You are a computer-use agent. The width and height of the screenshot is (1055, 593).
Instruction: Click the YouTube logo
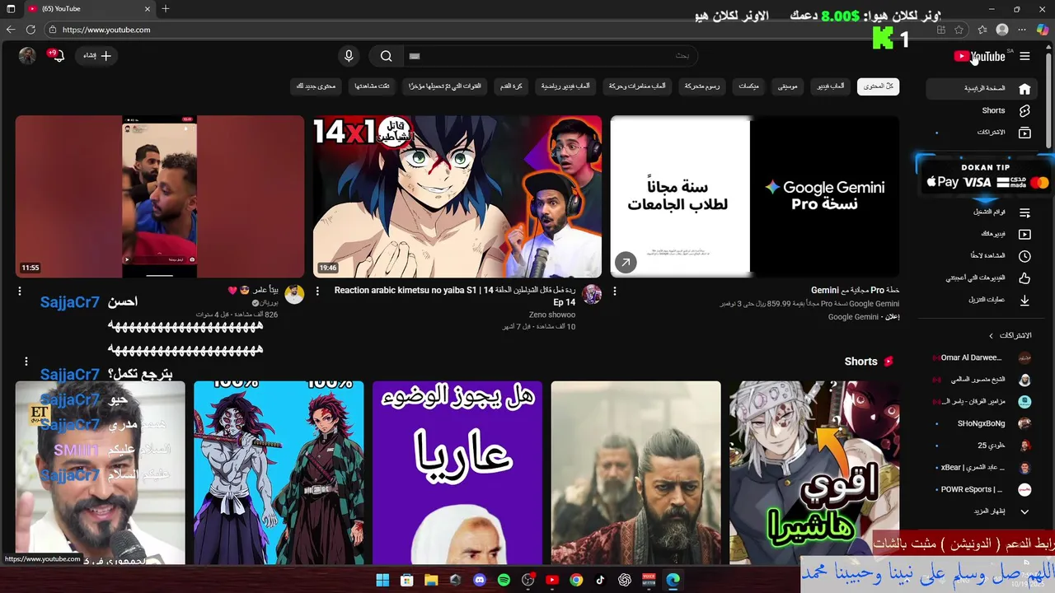[x=980, y=56]
